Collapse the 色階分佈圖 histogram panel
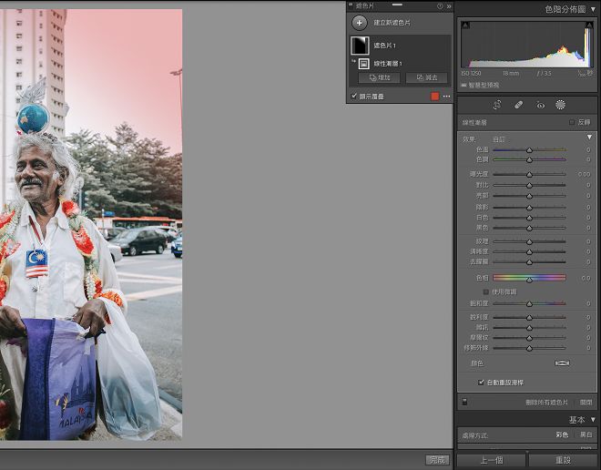The image size is (601, 470). [593, 9]
